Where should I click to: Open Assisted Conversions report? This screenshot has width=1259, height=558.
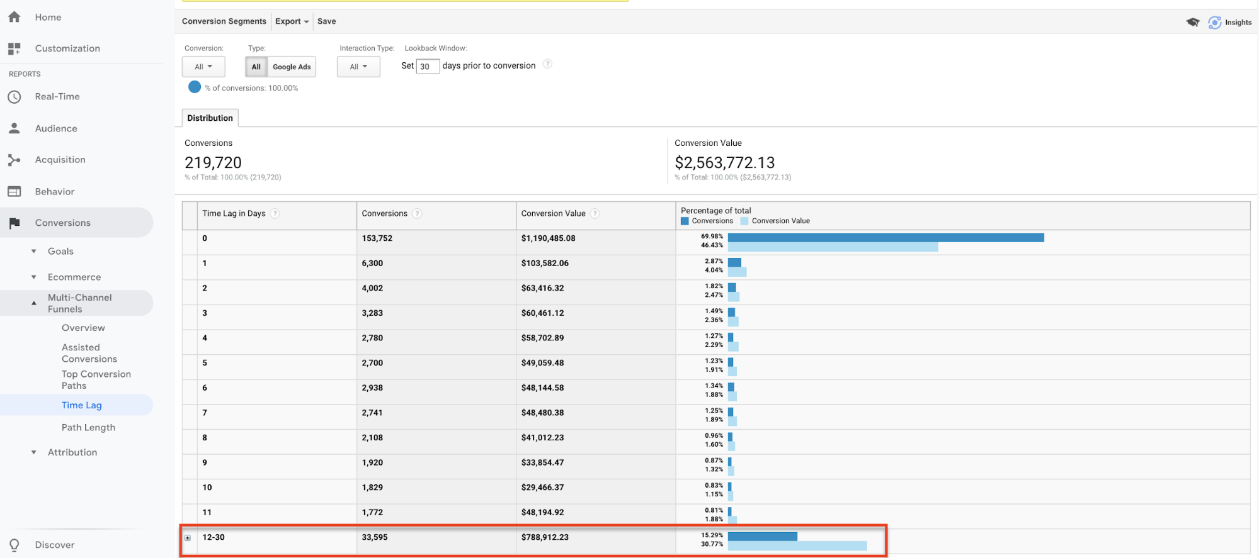tap(89, 353)
